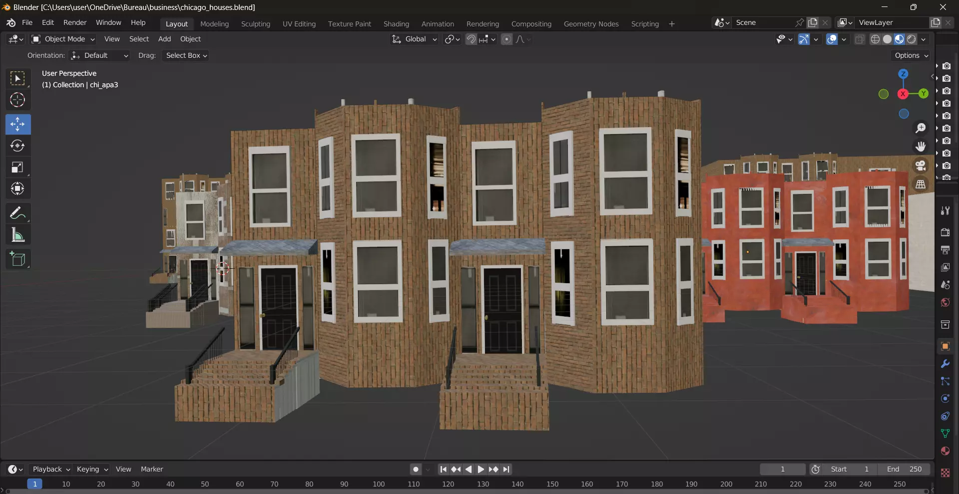Open the Material properties tab
This screenshot has width=959, height=494.
pos(945,451)
